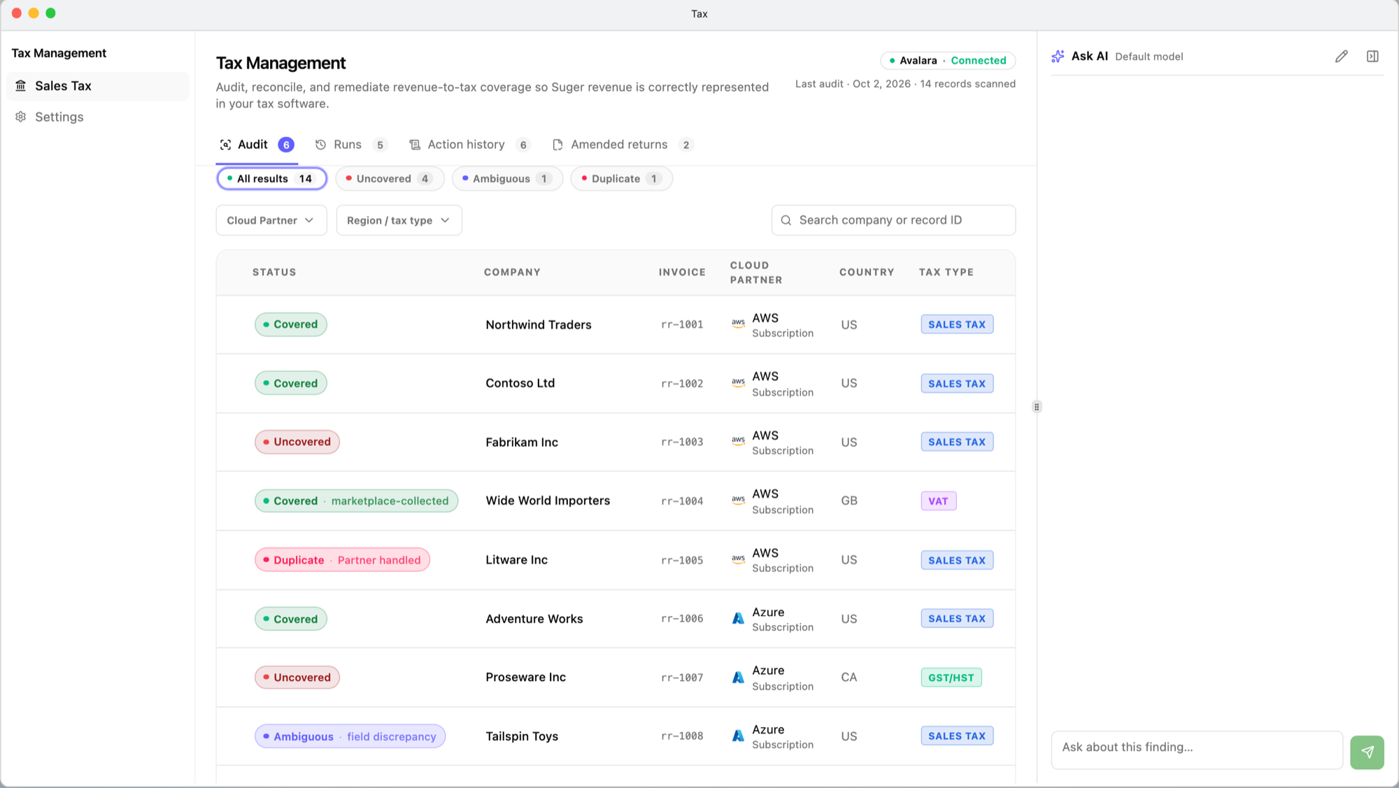Click the Settings gear icon
The image size is (1399, 788).
click(x=21, y=117)
